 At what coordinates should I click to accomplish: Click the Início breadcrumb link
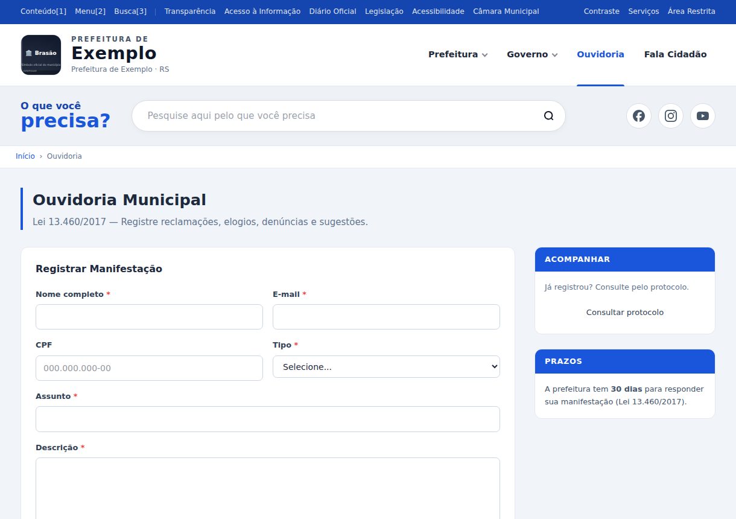tap(25, 156)
